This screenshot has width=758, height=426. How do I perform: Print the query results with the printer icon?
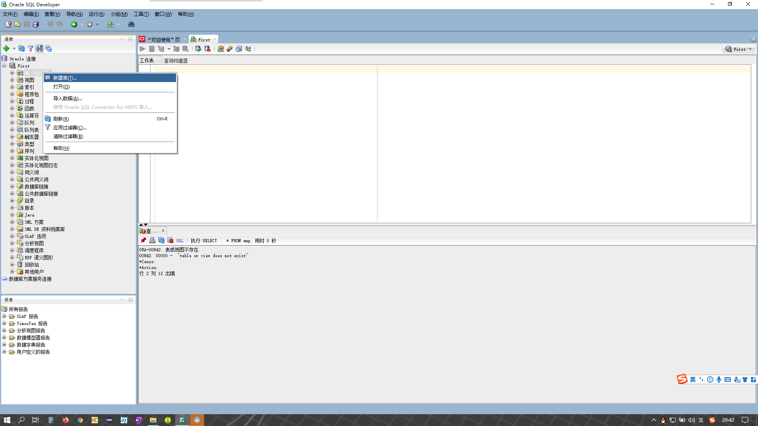pyautogui.click(x=152, y=240)
